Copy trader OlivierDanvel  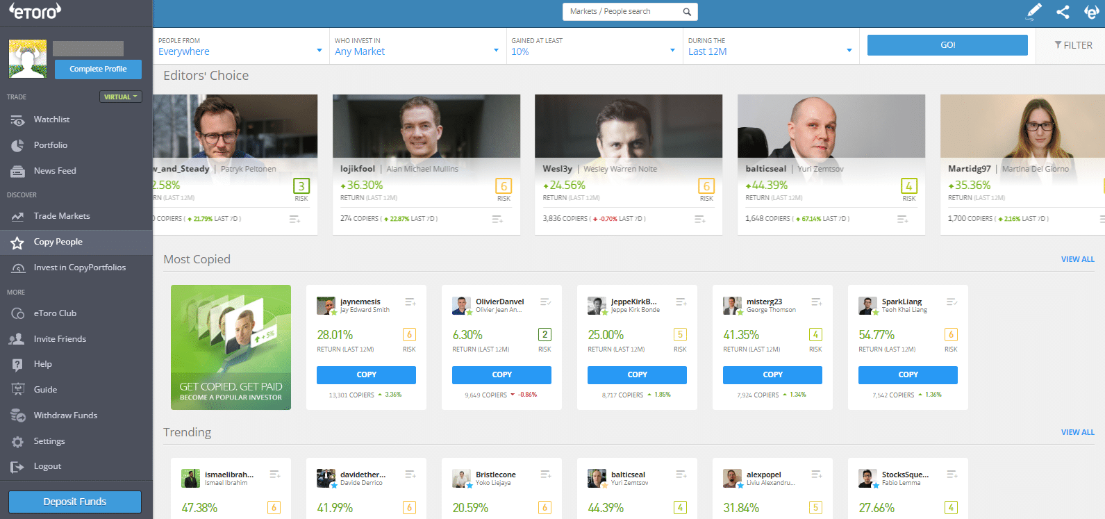501,375
